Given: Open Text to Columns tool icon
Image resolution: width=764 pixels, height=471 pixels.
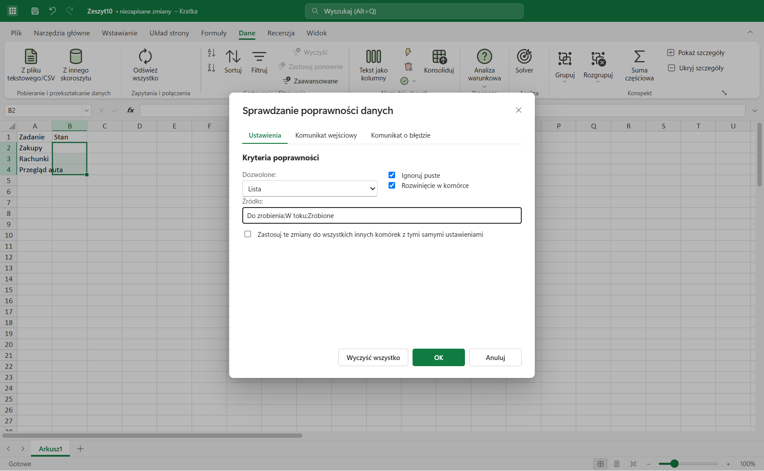Looking at the screenshot, I should click(373, 56).
